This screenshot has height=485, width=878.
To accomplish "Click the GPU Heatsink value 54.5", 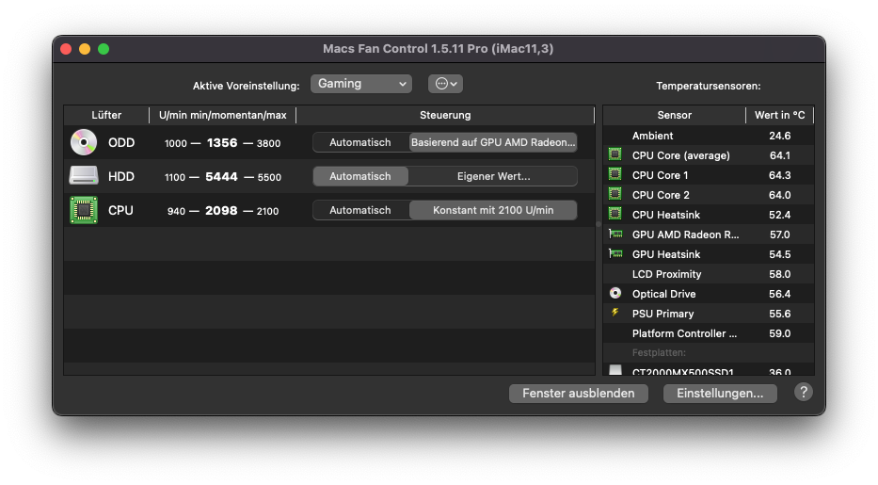I will pyautogui.click(x=779, y=254).
